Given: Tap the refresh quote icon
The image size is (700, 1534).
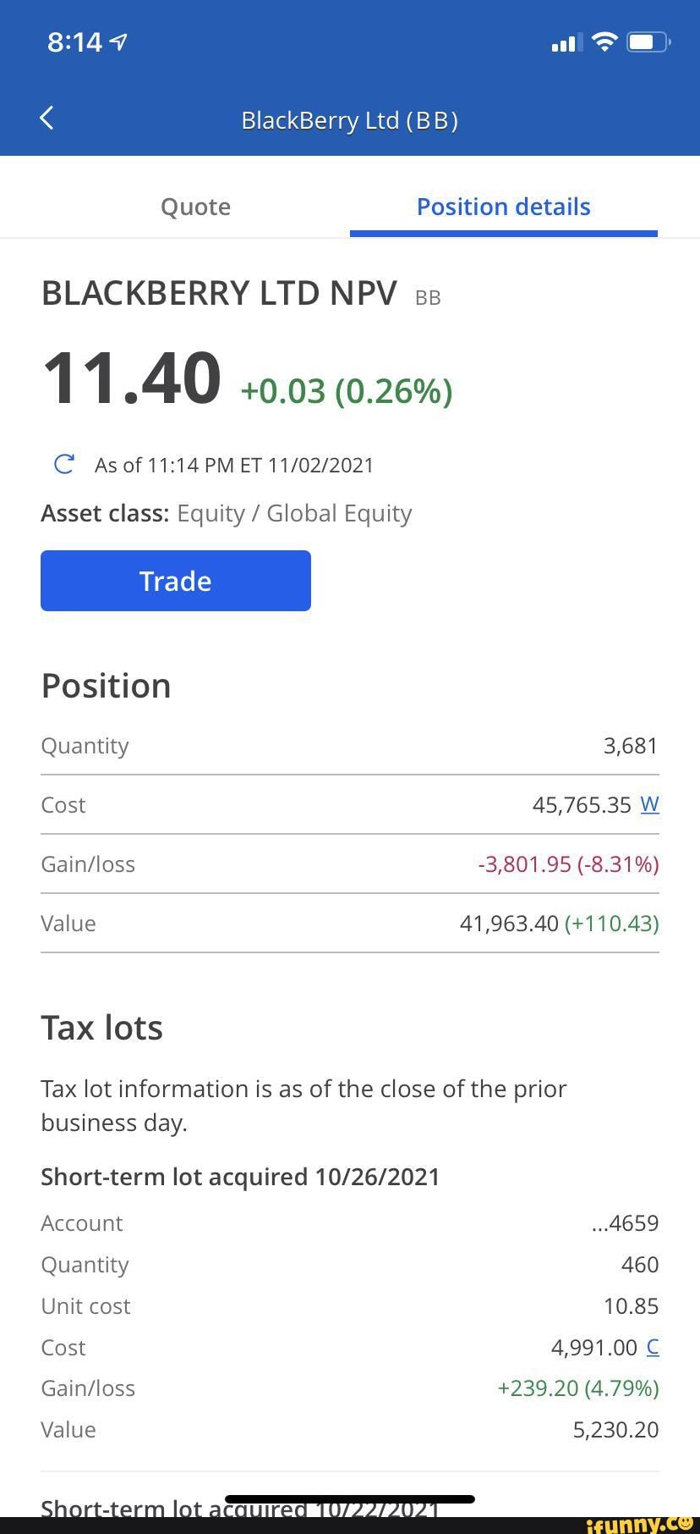Looking at the screenshot, I should [x=63, y=464].
